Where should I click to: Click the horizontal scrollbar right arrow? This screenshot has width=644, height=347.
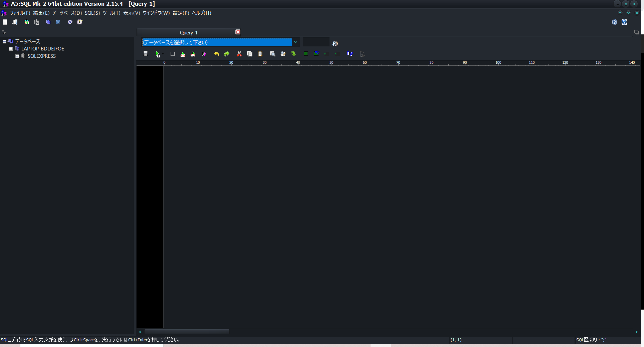point(637,332)
